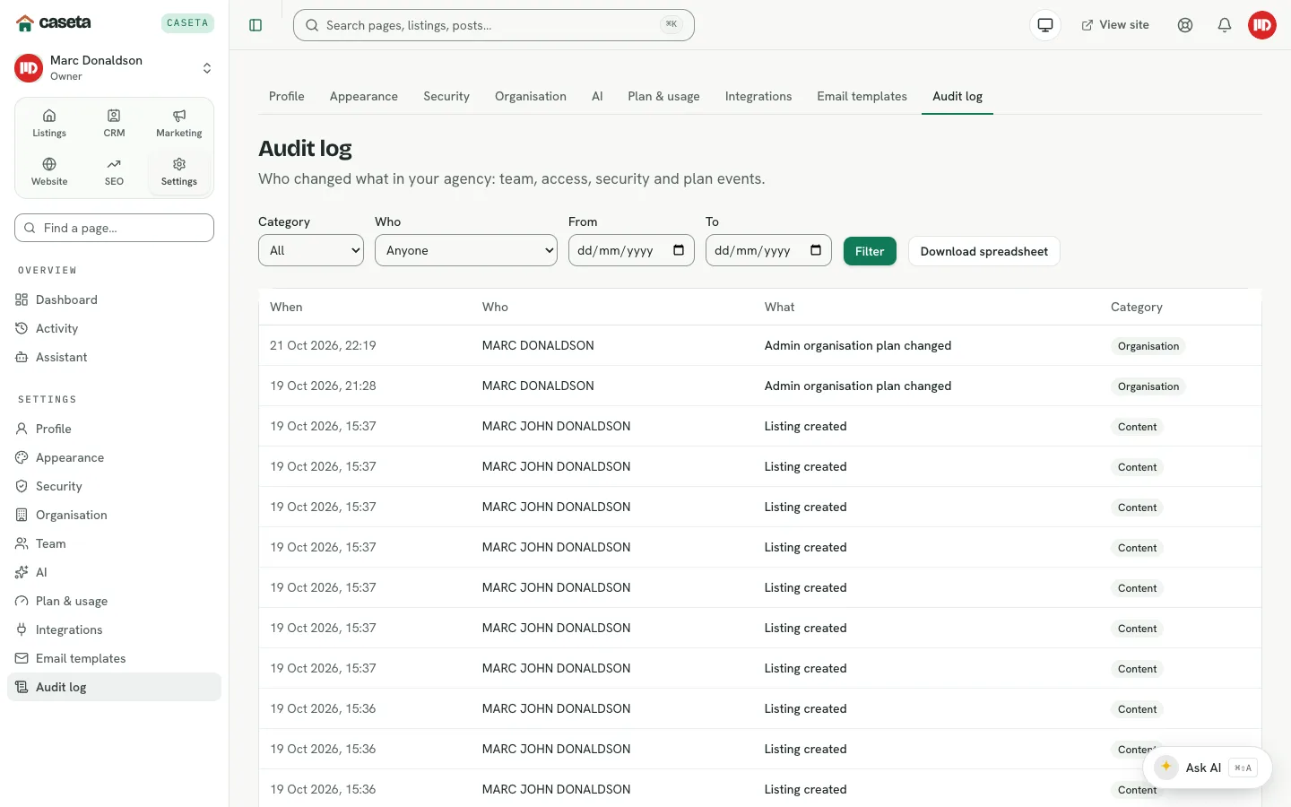This screenshot has width=1291, height=807.
Task: Switch to the Email templates tab
Action: pyautogui.click(x=862, y=96)
